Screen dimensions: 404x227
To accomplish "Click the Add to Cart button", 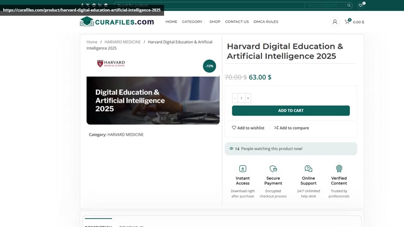I will 291,110.
